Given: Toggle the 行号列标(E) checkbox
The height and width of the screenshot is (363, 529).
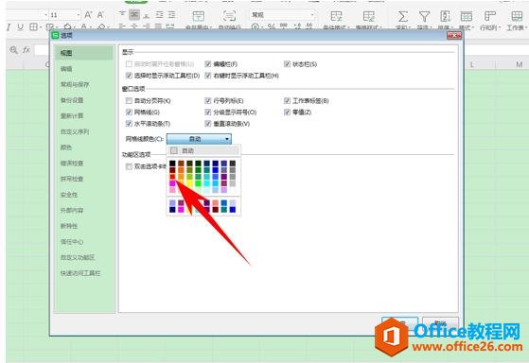Looking at the screenshot, I should 208,100.
